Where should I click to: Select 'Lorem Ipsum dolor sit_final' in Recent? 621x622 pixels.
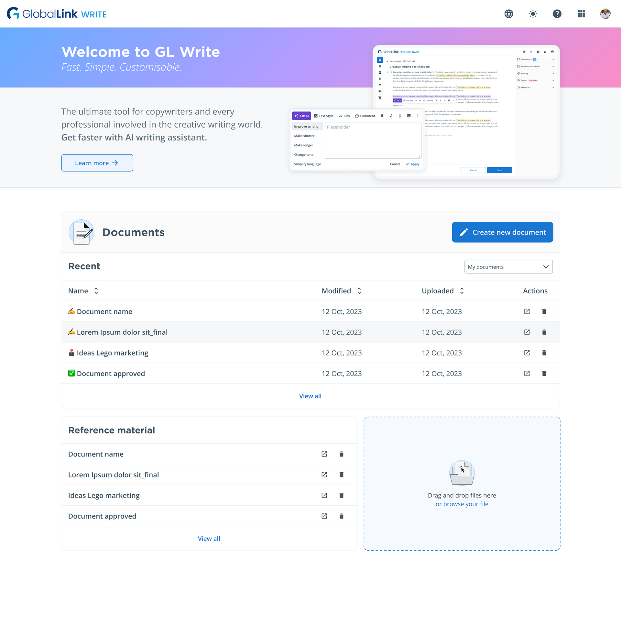tap(122, 332)
